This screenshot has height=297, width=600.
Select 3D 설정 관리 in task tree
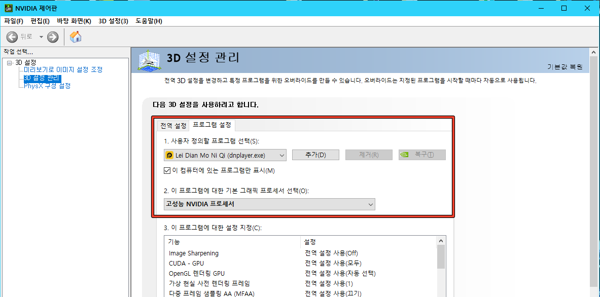pyautogui.click(x=42, y=78)
